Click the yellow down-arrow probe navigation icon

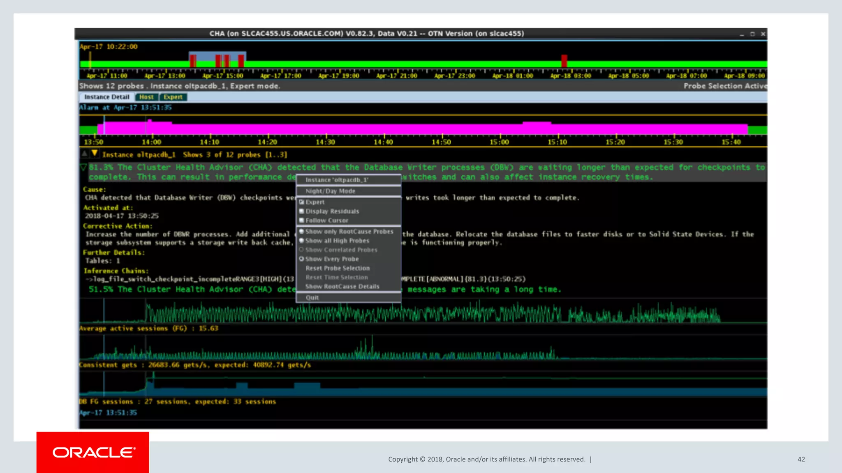tap(95, 154)
